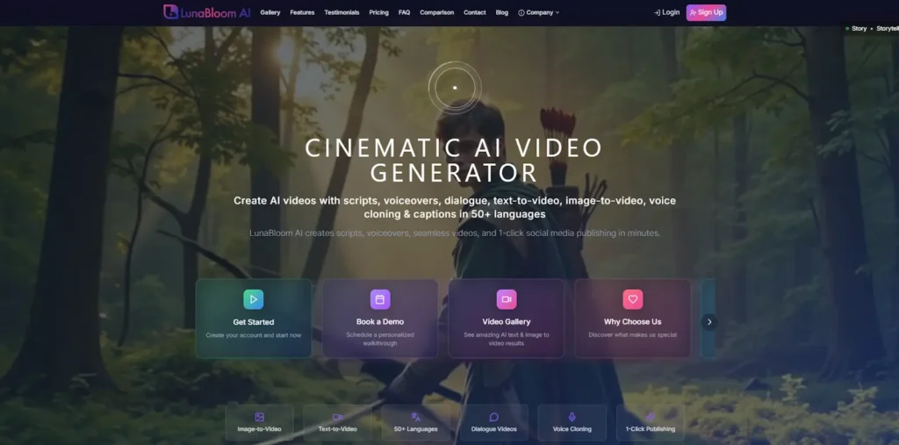
Task: Open the Contact nav item
Action: point(475,12)
